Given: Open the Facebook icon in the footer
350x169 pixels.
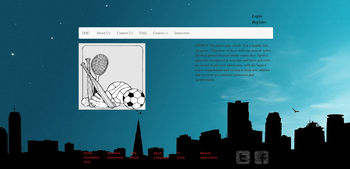Looking at the screenshot, I should coord(261,157).
